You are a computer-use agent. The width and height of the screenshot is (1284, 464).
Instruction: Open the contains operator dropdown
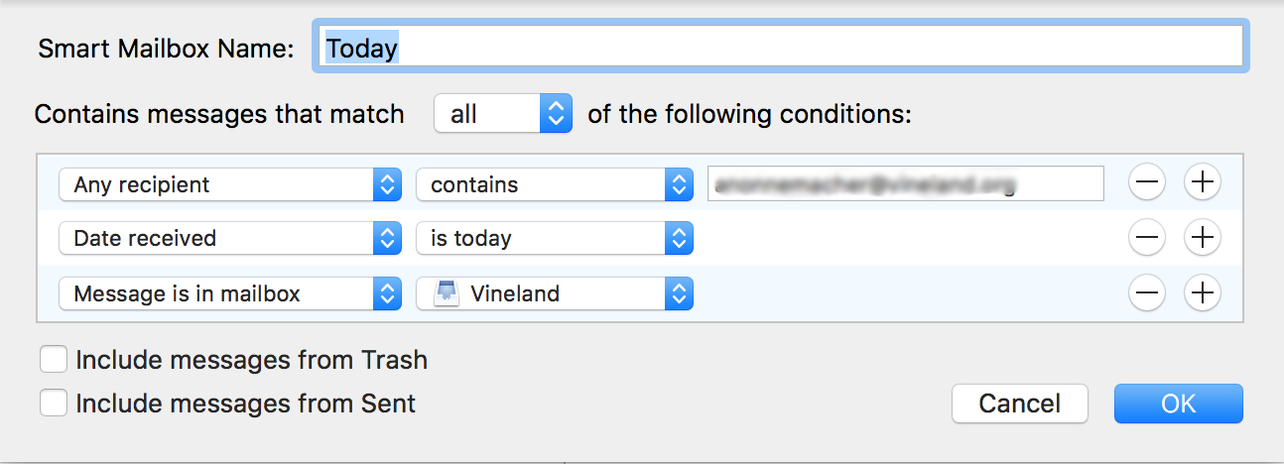click(554, 184)
